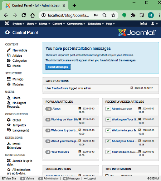Click the Joomla! logo in header
Viewport: 161px width, 181px height.
[x=137, y=32]
